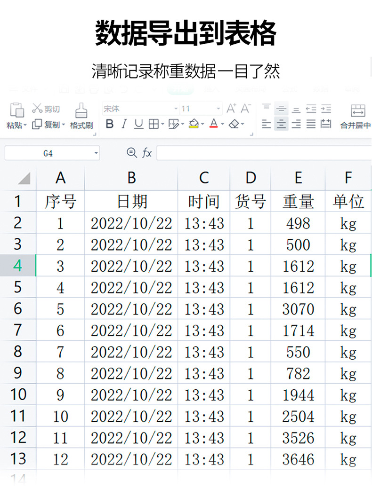Select the weight cell 1944
Screen dimensions: 372x496
298,395
